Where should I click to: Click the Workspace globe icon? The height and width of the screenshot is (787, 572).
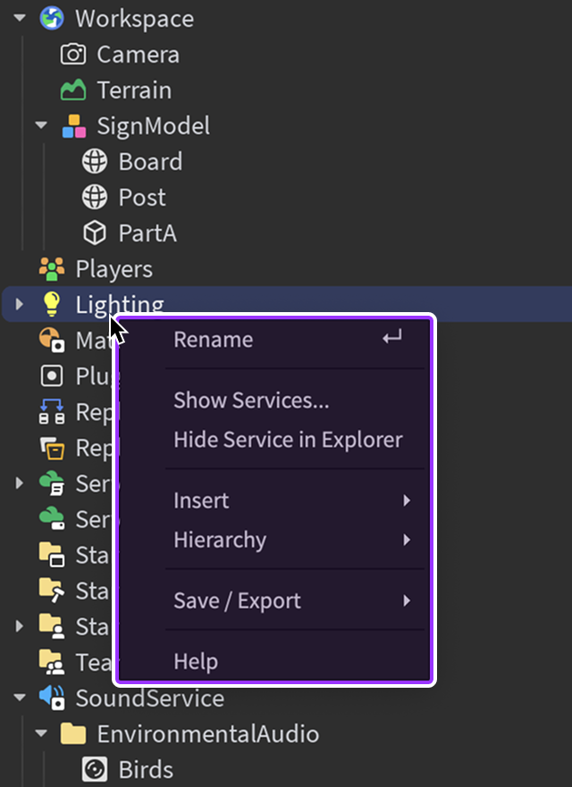click(x=52, y=19)
